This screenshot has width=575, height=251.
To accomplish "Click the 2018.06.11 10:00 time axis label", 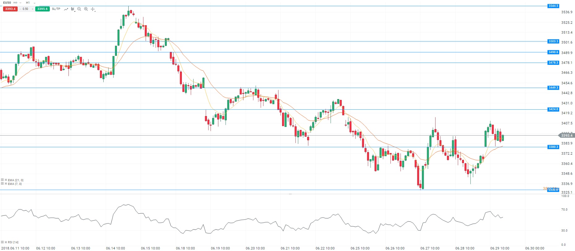I will 15,248.
